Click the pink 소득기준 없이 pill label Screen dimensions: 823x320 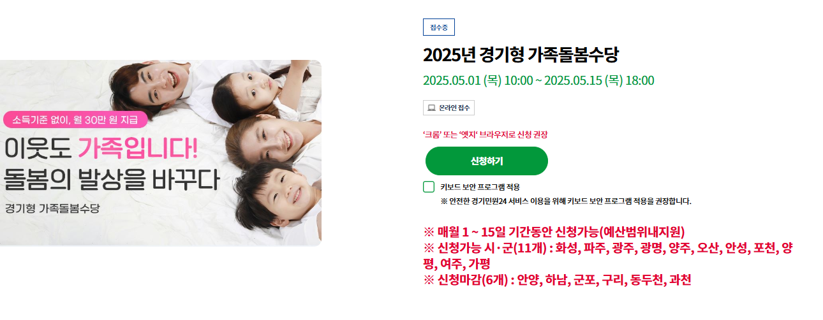76,119
